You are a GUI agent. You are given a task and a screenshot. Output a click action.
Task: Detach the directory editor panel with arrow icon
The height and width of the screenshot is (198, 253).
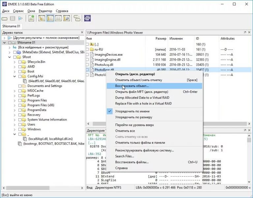245,130
